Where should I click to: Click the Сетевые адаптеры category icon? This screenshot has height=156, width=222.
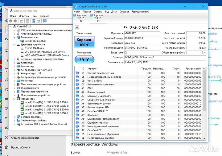18,117
